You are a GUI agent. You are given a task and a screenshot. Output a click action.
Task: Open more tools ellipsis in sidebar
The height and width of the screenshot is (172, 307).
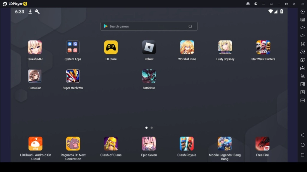coord(303,100)
